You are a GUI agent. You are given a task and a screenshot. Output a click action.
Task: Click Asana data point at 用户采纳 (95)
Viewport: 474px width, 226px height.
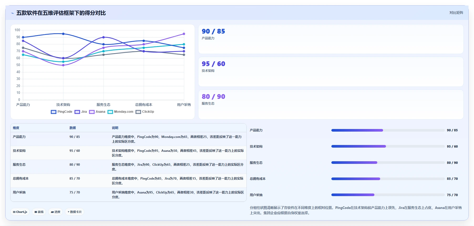click(184, 34)
